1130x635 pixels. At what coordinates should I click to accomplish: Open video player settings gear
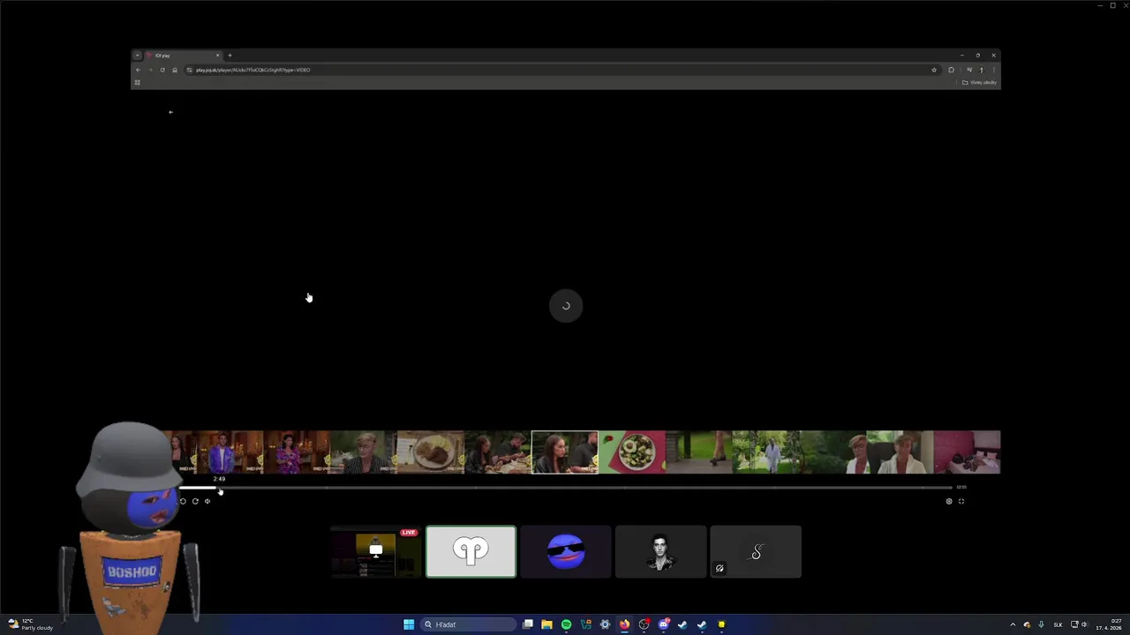point(949,501)
